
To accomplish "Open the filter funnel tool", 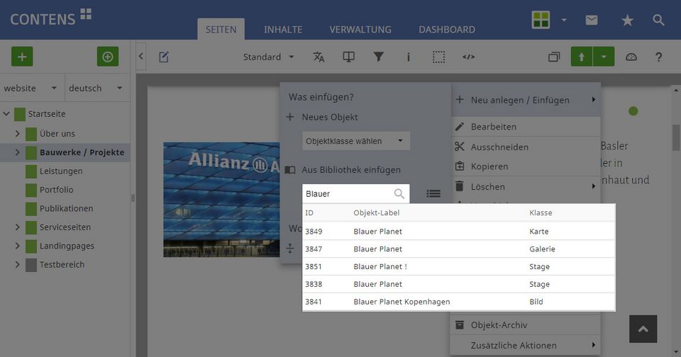I will pos(379,57).
